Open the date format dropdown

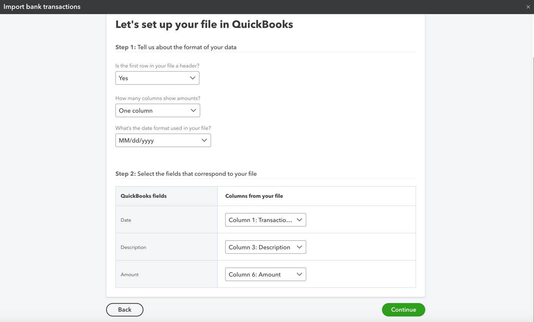[x=163, y=140]
